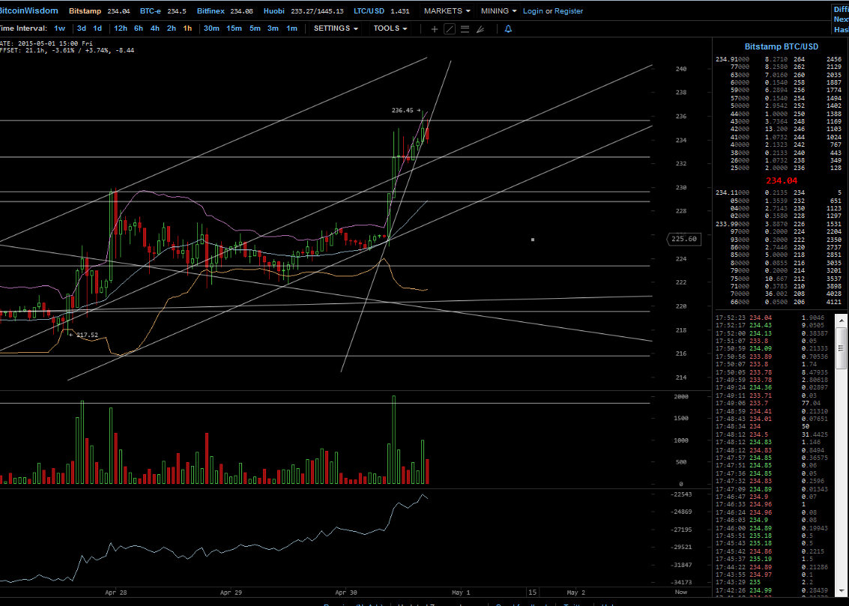Click the DATE 2015-05-01 info line

(x=46, y=43)
